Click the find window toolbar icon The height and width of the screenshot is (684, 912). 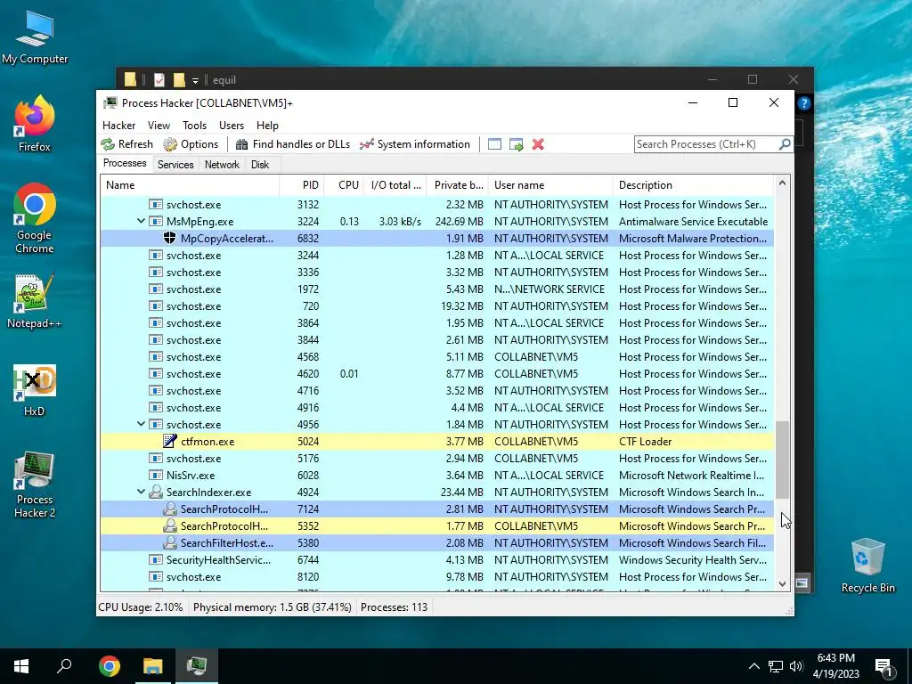494,144
